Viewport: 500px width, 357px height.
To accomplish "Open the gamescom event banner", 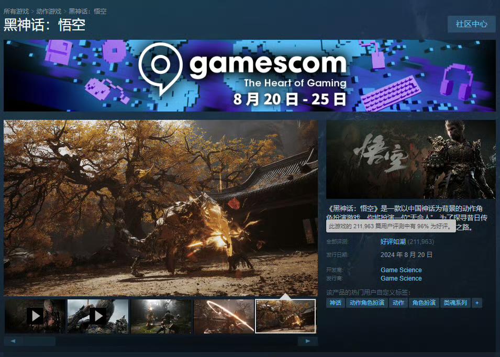I will 250,75.
